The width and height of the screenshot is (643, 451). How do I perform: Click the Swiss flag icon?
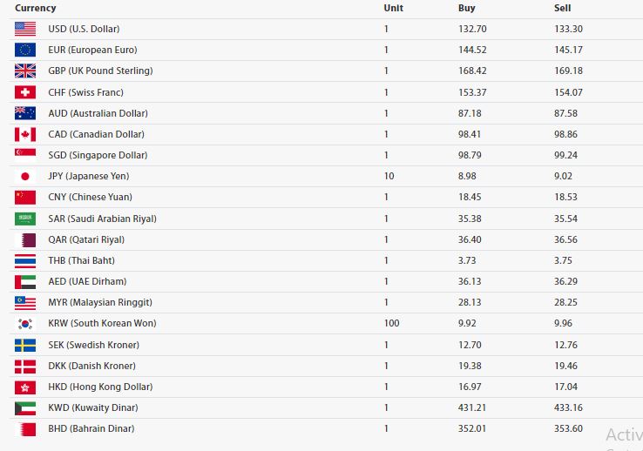coord(24,92)
